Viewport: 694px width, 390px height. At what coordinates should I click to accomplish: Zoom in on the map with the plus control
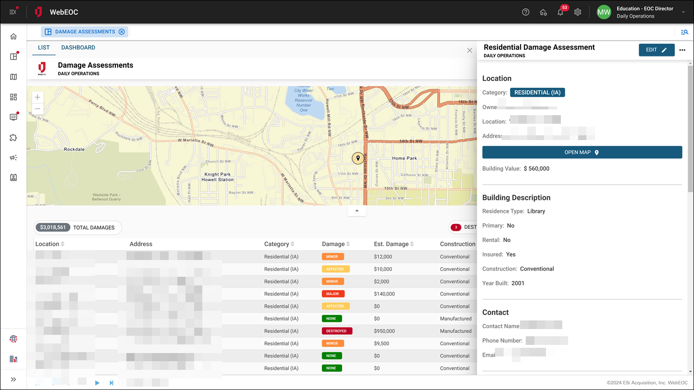tap(37, 97)
